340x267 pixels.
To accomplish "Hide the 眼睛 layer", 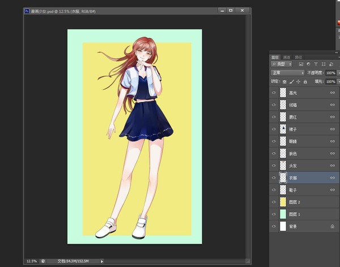I will [x=274, y=141].
